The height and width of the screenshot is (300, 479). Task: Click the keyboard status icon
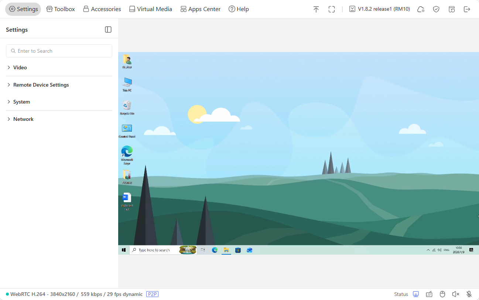point(429,294)
